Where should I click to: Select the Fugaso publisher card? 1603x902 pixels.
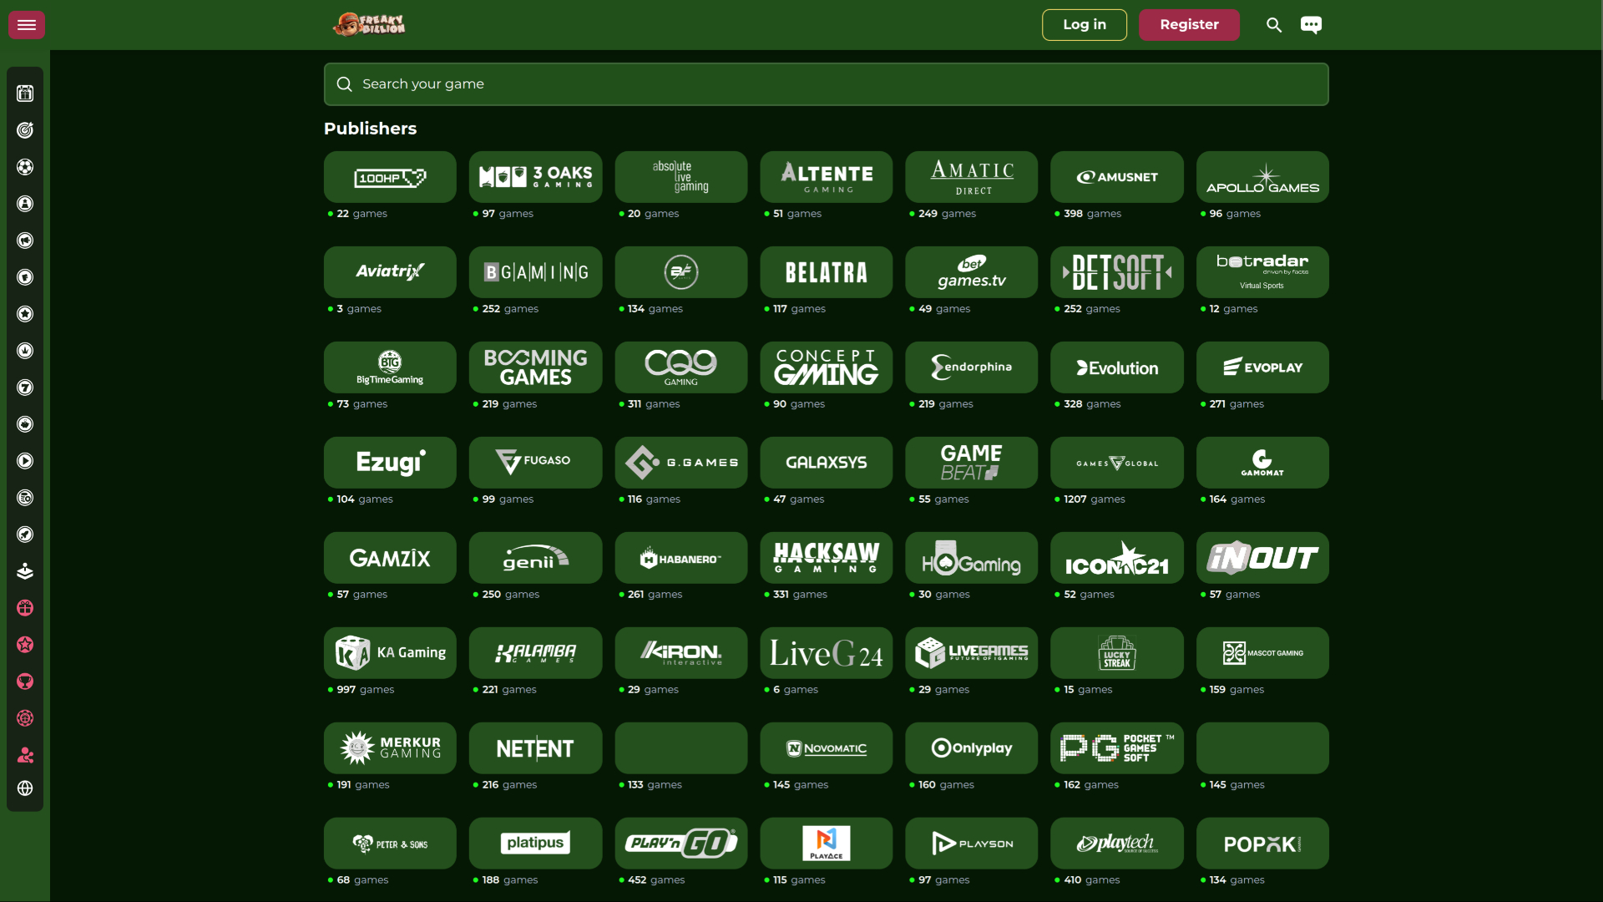[x=535, y=463]
